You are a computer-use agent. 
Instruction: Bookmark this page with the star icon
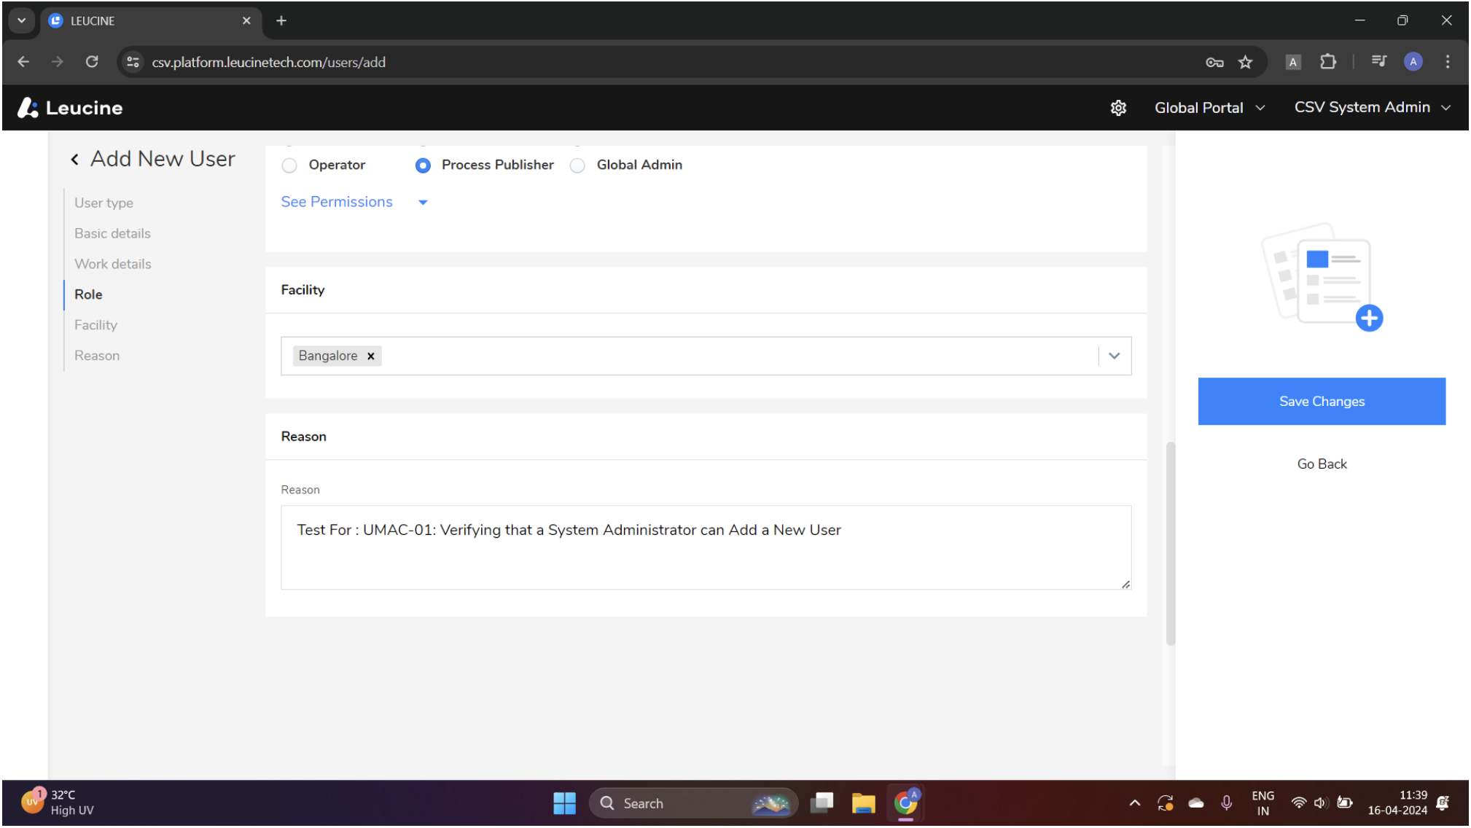click(1245, 62)
